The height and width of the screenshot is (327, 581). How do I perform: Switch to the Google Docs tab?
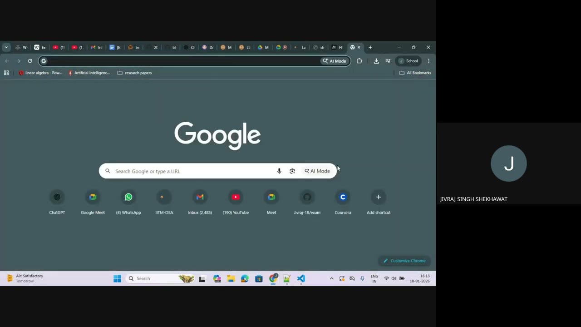[x=115, y=47]
